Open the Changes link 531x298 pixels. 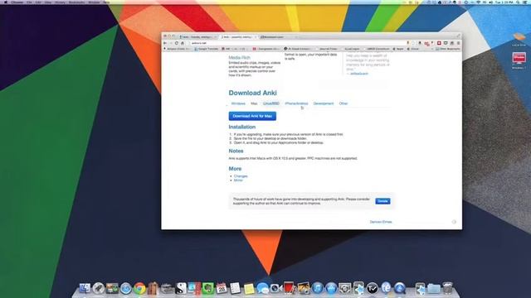(241, 176)
